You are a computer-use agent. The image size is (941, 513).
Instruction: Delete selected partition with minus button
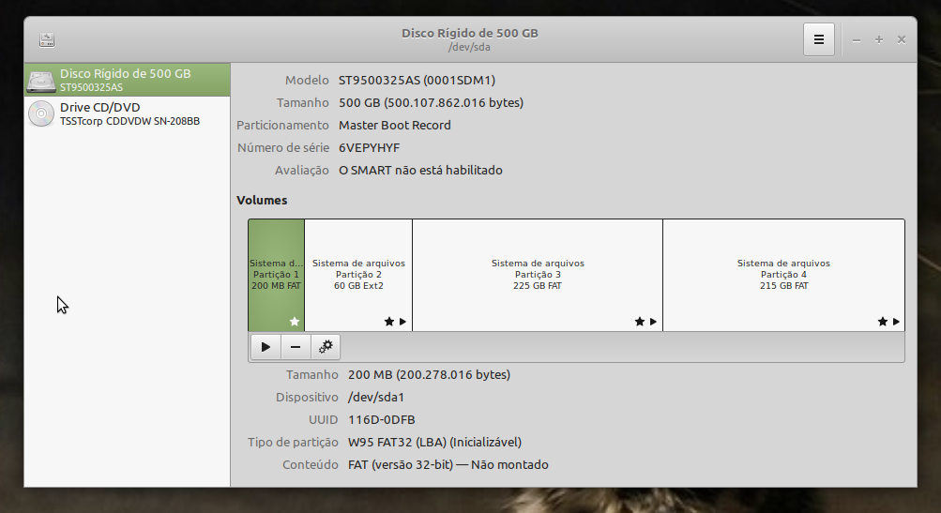click(296, 347)
